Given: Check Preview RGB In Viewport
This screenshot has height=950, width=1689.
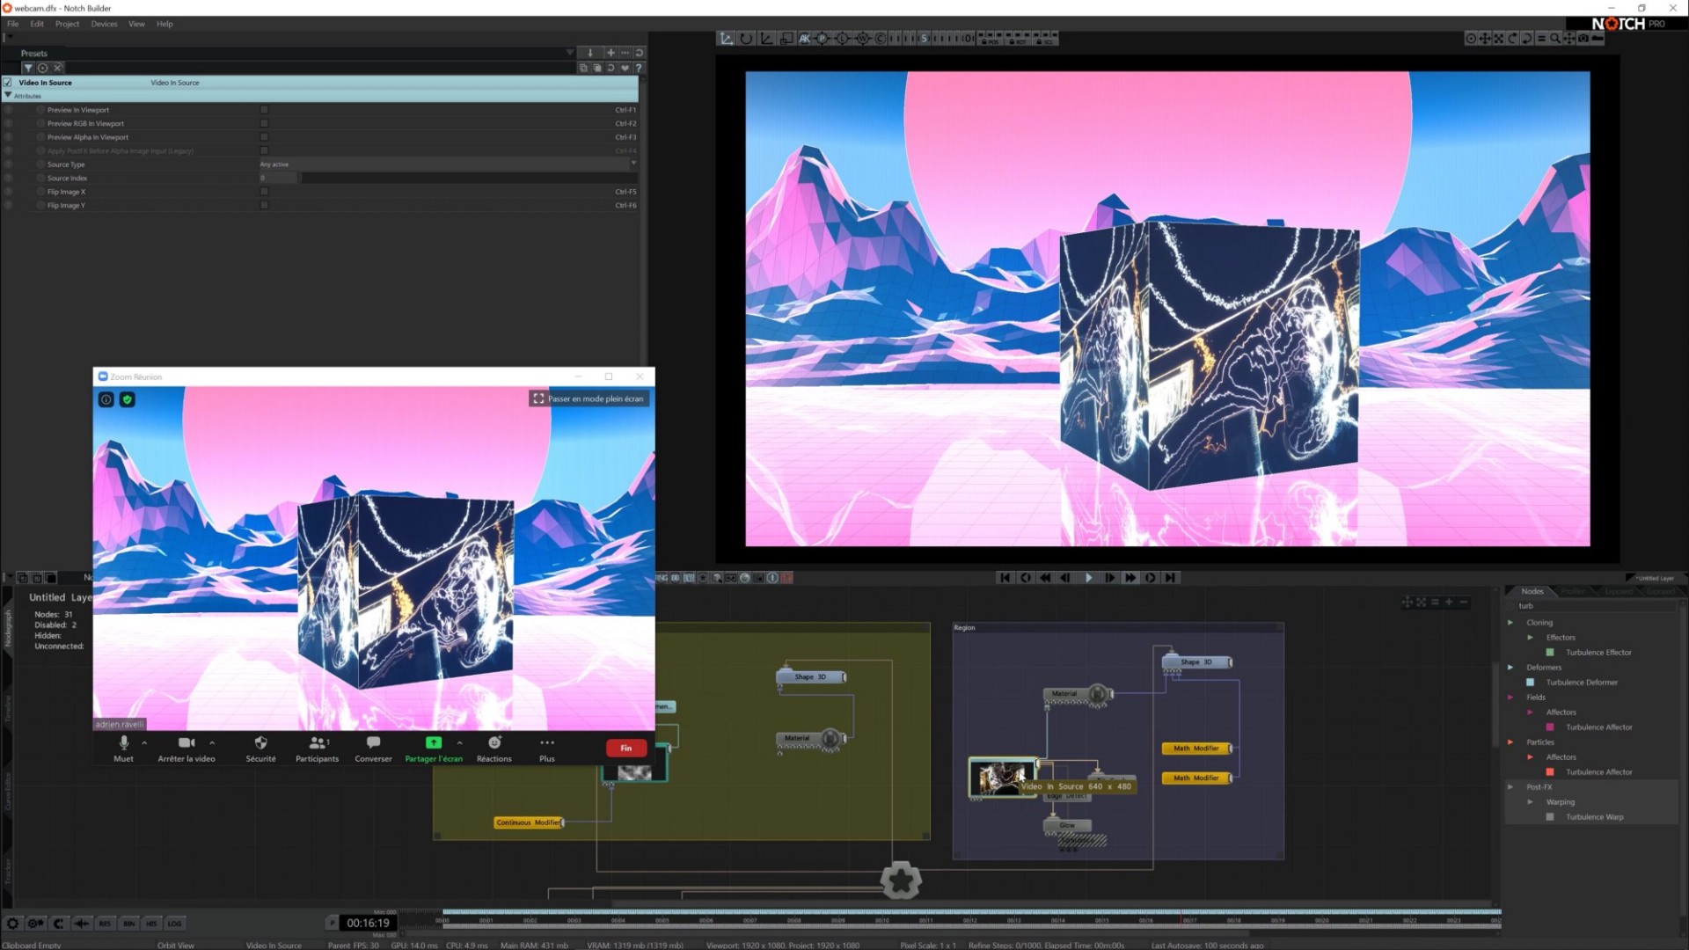Looking at the screenshot, I should (264, 123).
